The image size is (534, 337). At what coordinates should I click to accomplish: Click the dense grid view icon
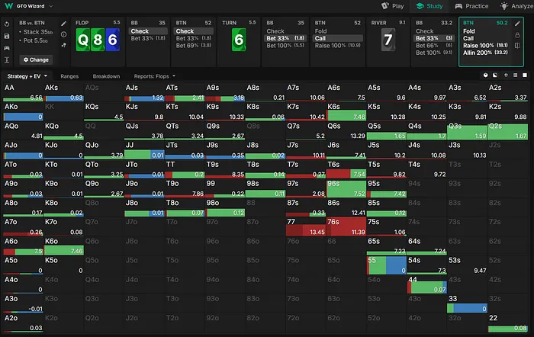pyautogui.click(x=515, y=75)
